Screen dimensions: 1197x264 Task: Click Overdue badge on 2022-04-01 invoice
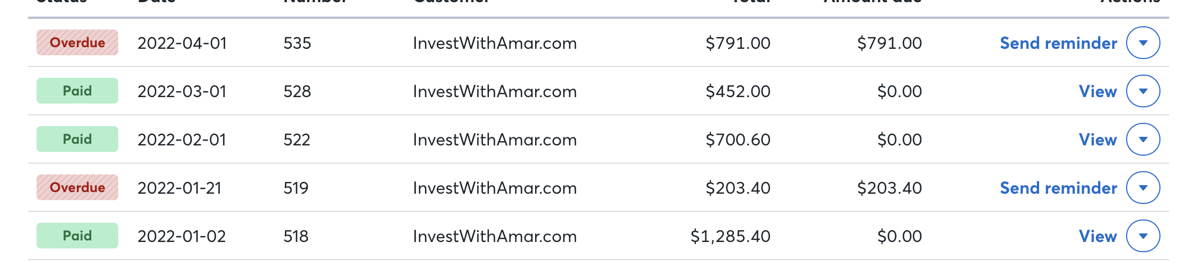pyautogui.click(x=77, y=42)
